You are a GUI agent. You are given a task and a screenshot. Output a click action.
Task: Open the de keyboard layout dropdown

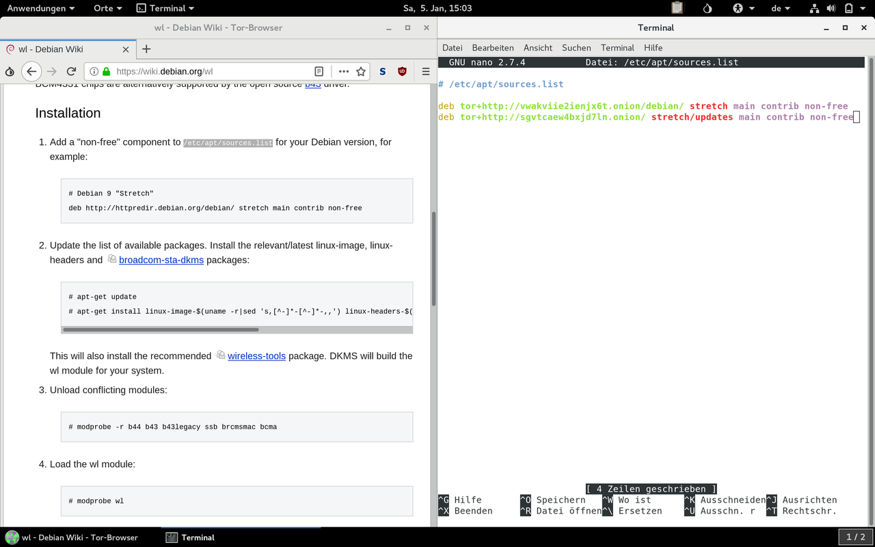tap(780, 8)
